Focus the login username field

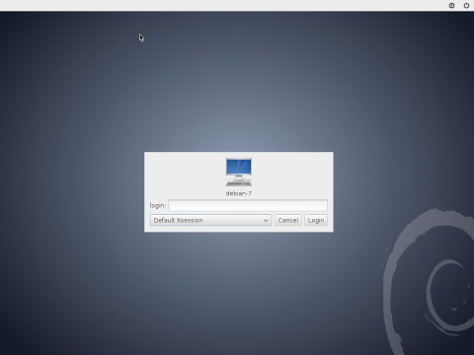coord(248,205)
